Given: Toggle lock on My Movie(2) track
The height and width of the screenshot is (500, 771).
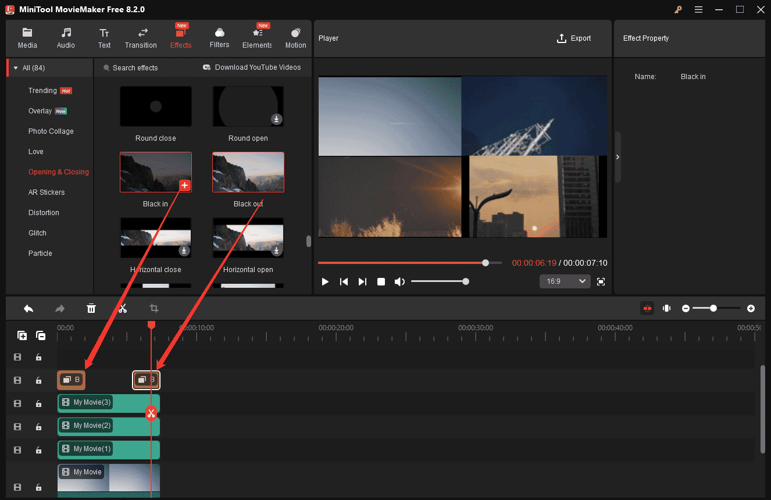Looking at the screenshot, I should tap(38, 427).
